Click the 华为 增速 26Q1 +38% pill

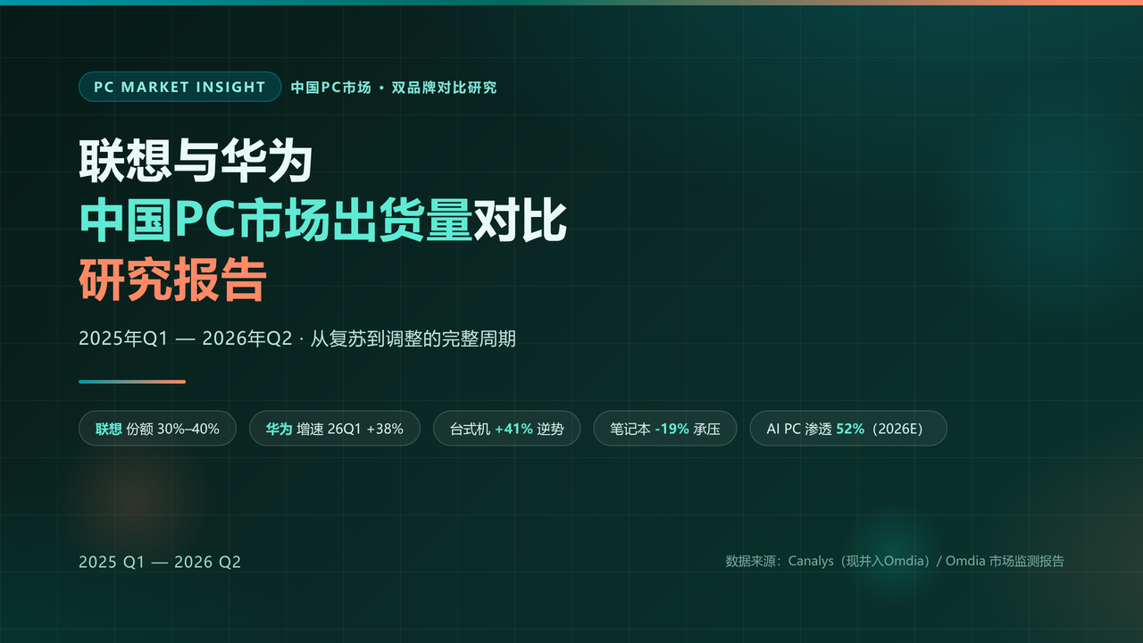pyautogui.click(x=335, y=429)
